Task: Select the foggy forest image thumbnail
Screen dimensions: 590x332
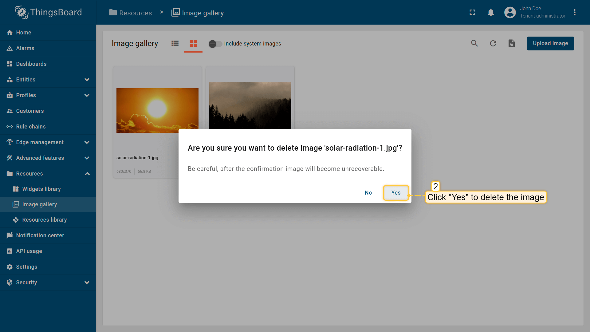Action: [x=250, y=105]
